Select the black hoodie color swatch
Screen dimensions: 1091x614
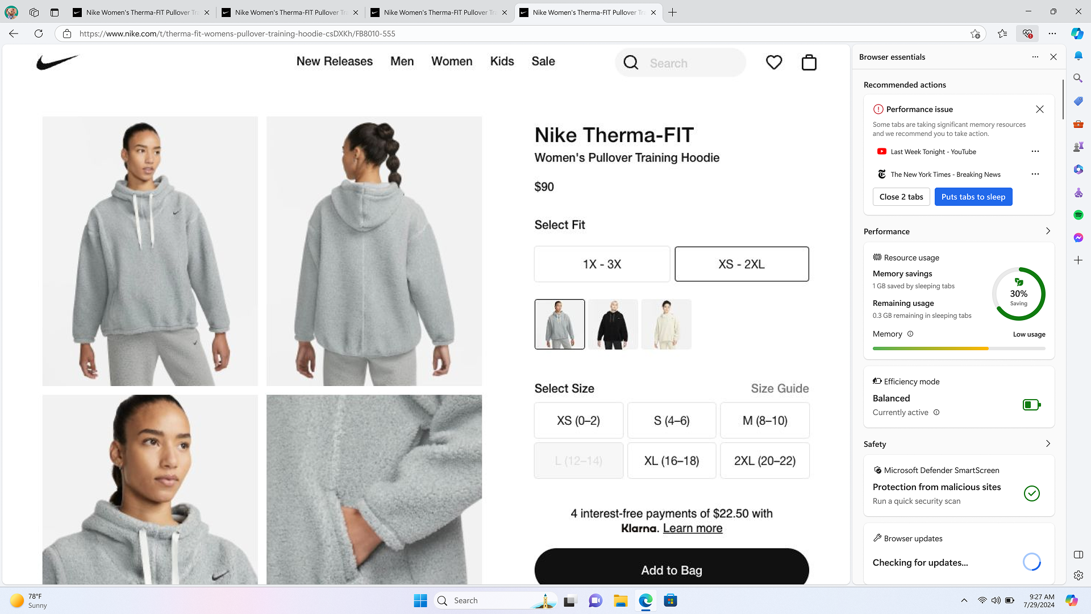(613, 324)
